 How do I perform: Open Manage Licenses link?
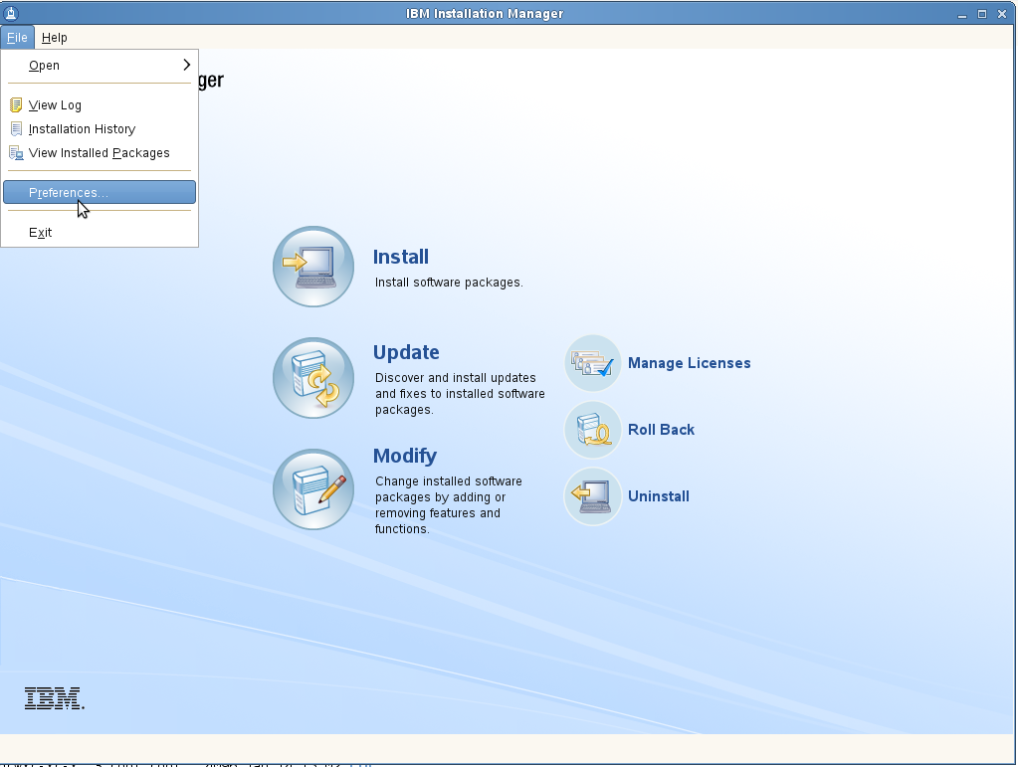tap(690, 363)
